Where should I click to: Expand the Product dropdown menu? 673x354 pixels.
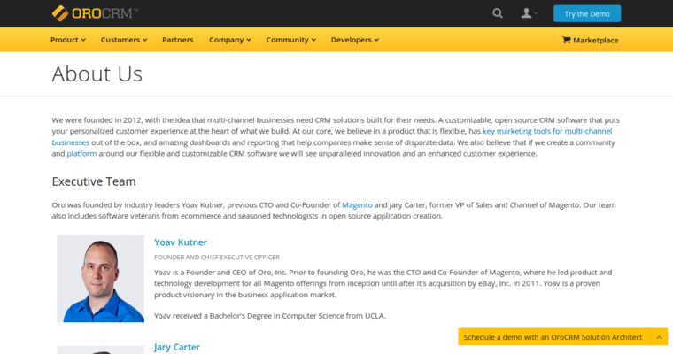tap(68, 40)
